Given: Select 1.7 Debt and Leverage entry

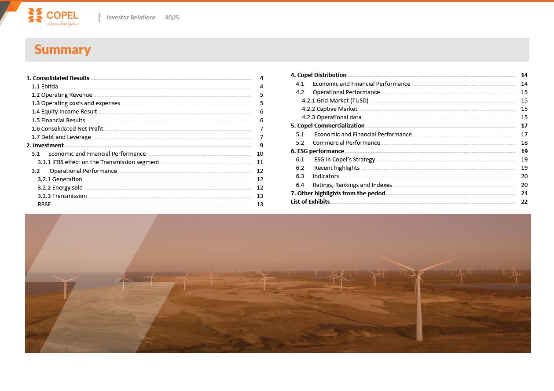Looking at the screenshot, I should click(x=61, y=137).
